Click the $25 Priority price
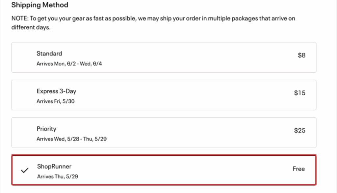The height and width of the screenshot is (193, 337). coord(300,131)
